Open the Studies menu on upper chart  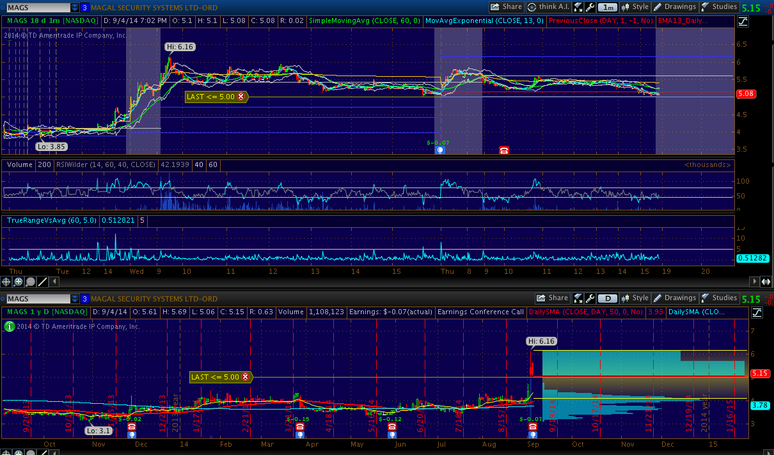click(x=719, y=7)
